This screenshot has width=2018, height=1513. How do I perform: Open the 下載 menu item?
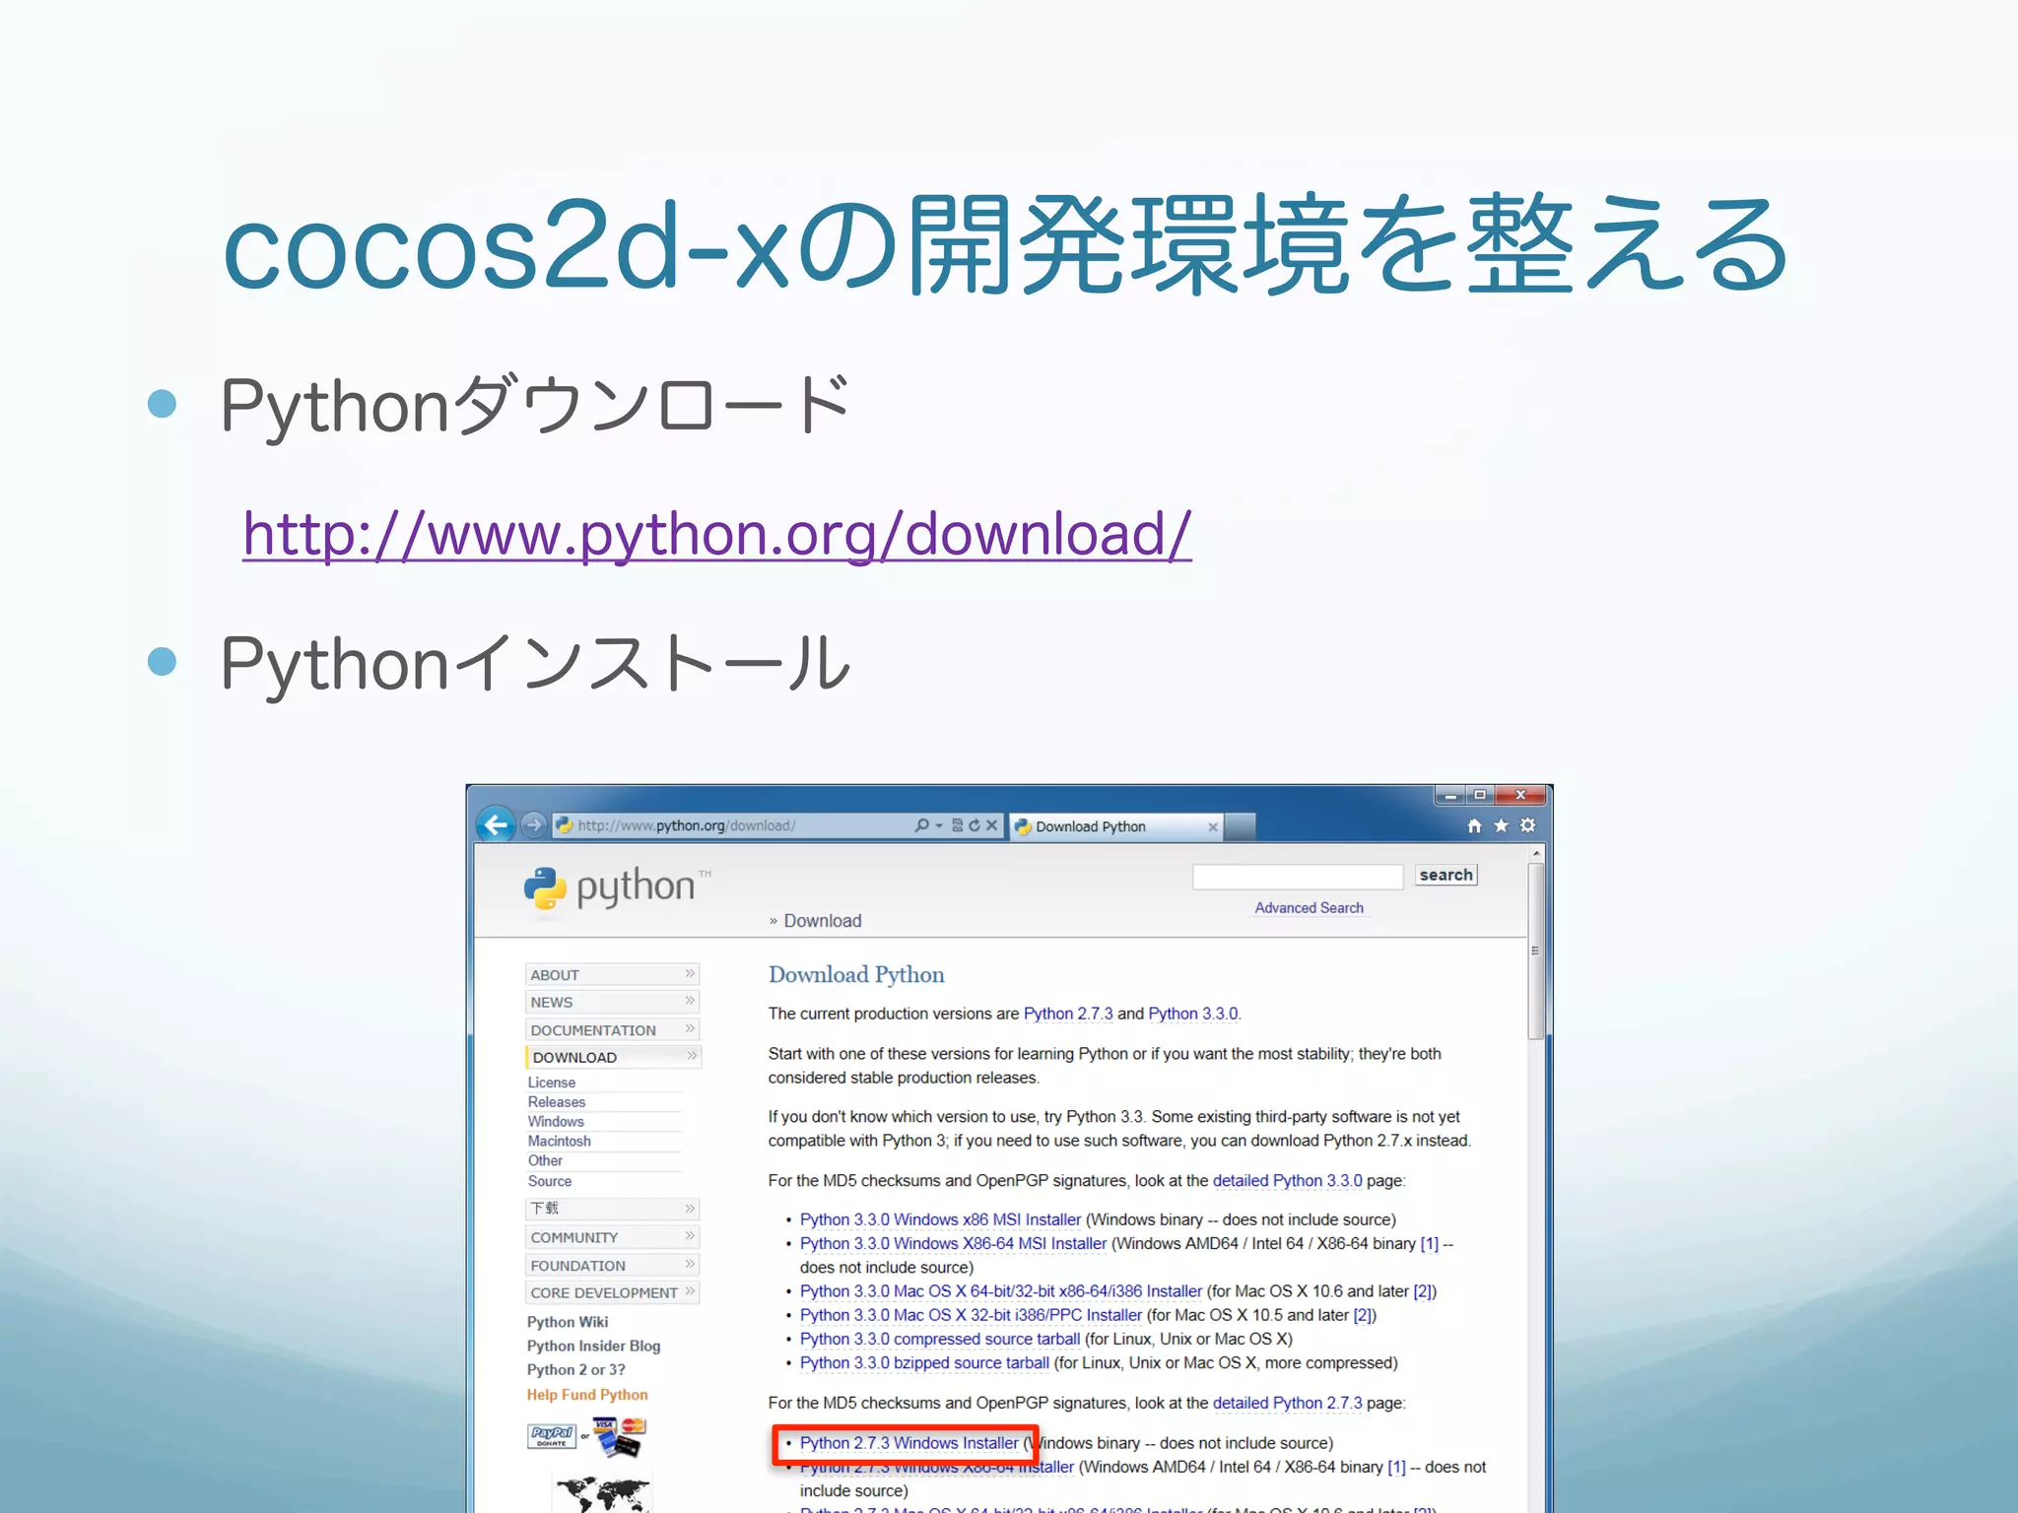coord(612,1209)
